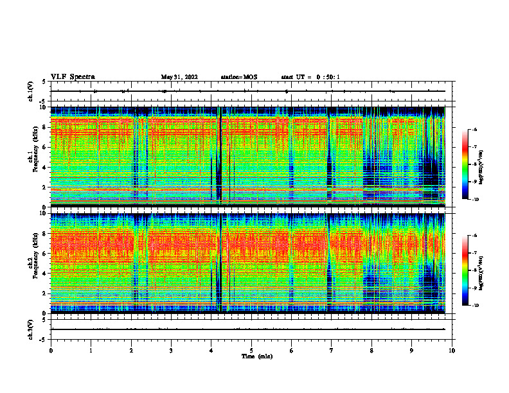Click the "ch.3(V)" axis label at bottom
The height and width of the screenshot is (393, 509).
(x=31, y=329)
